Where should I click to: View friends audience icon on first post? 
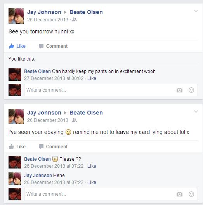click(75, 20)
